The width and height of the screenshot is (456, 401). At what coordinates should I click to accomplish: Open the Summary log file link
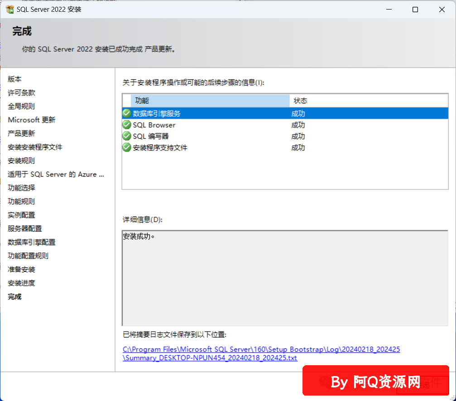tap(261, 353)
